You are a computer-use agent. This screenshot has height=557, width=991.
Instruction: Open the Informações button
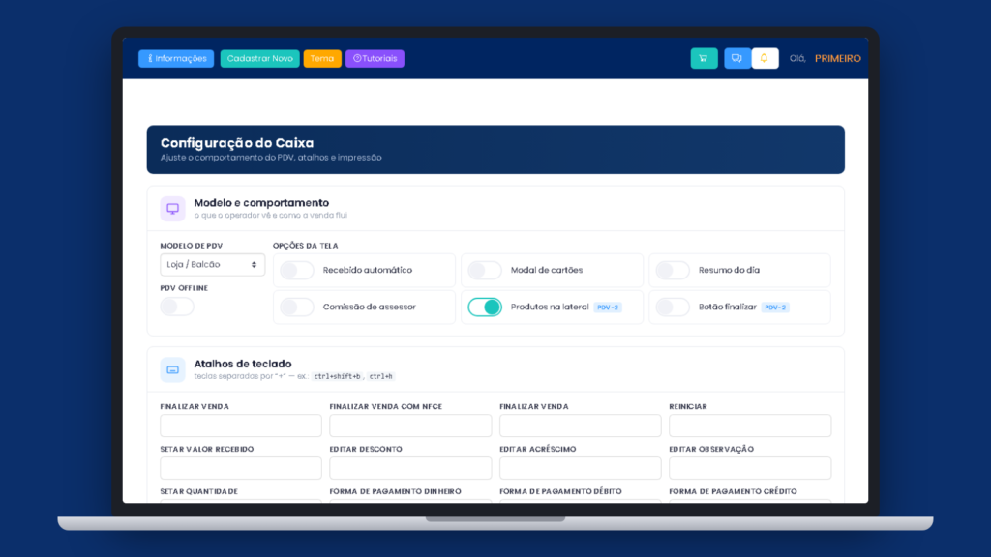tap(176, 58)
